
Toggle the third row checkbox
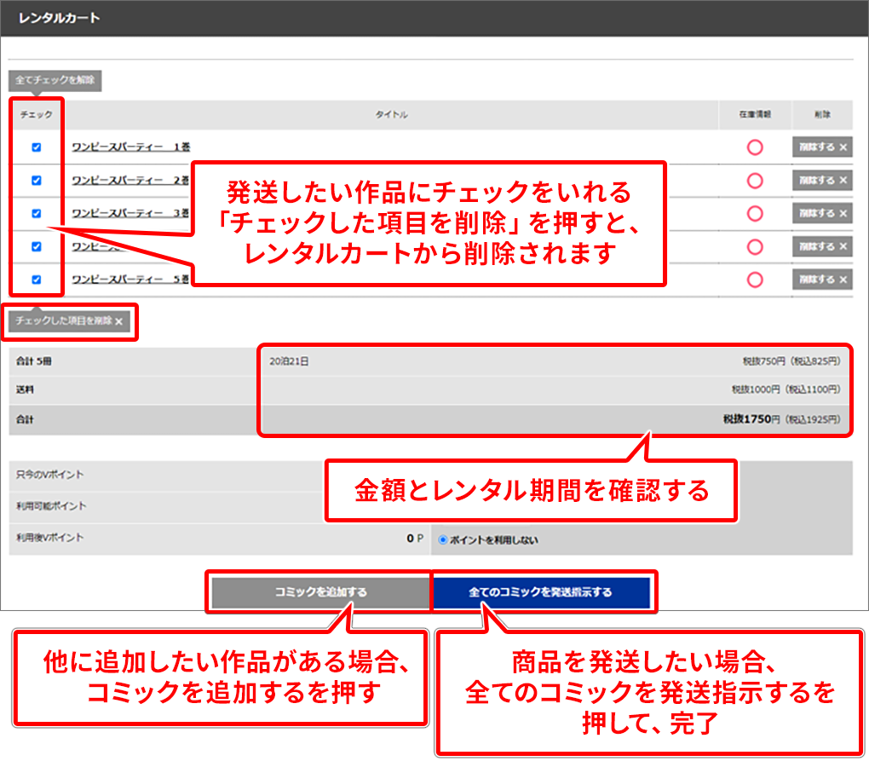click(x=36, y=214)
